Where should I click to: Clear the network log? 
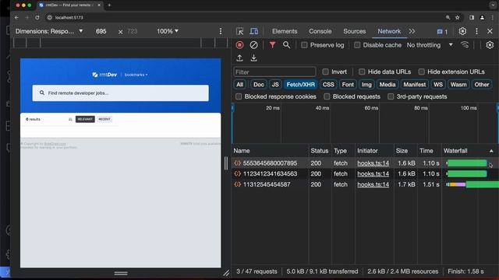pyautogui.click(x=253, y=45)
